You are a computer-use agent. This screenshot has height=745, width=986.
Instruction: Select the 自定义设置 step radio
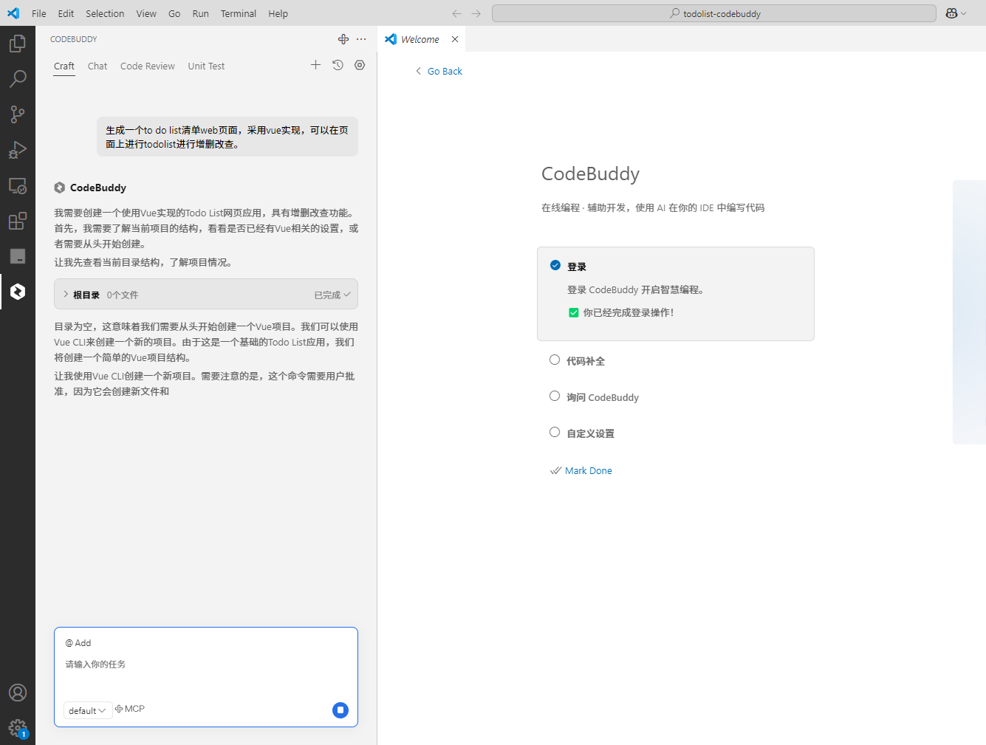pyautogui.click(x=555, y=432)
